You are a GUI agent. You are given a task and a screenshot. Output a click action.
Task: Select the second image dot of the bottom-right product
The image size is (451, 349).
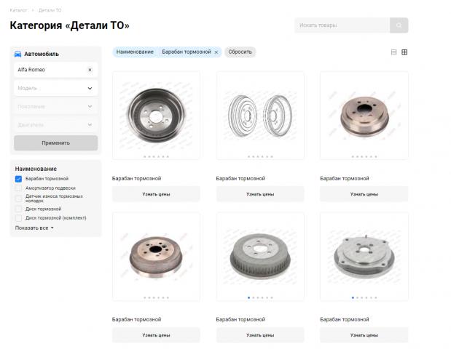tap(357, 297)
